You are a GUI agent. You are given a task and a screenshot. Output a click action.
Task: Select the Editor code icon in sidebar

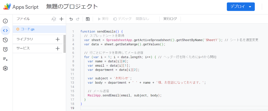[5, 30]
